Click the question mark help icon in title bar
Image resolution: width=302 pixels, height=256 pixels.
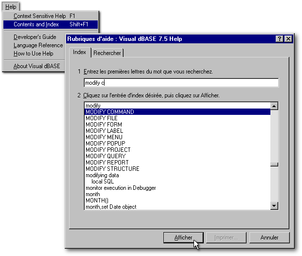coord(279,39)
